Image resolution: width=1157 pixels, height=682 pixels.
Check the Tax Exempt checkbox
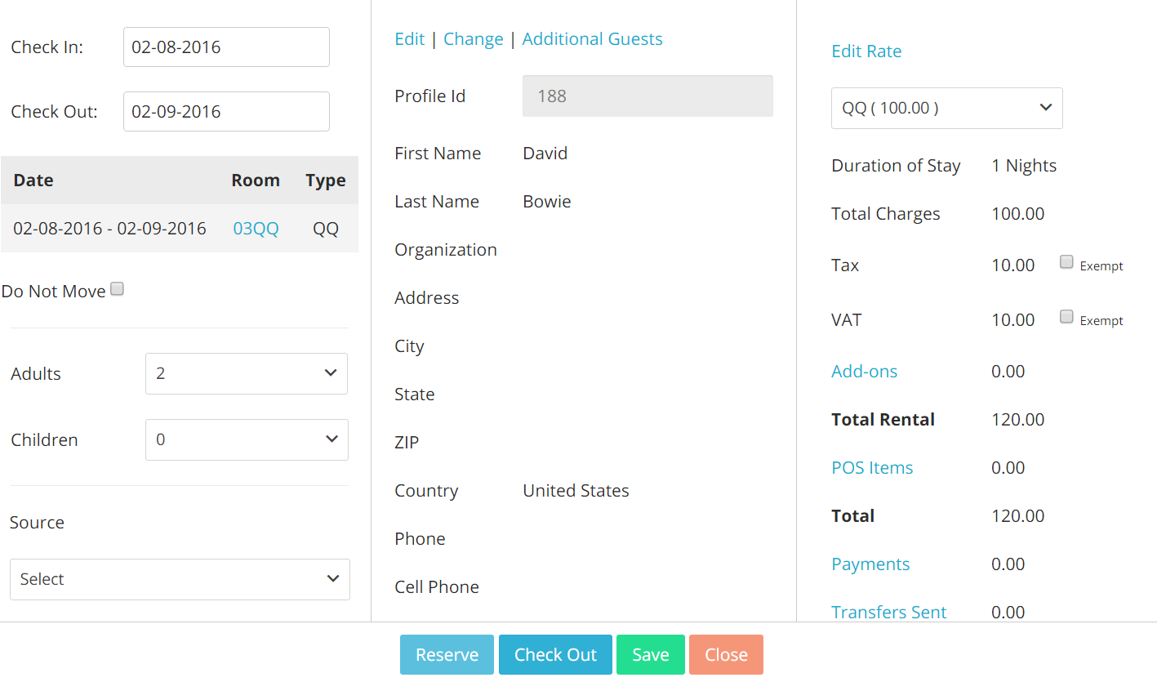point(1066,262)
